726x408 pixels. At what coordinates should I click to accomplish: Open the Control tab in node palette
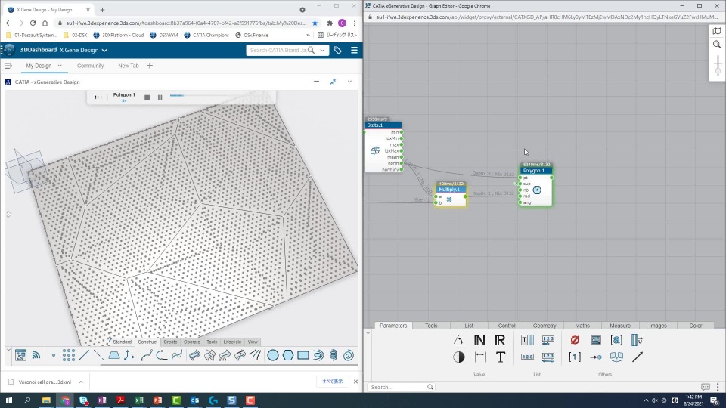(x=507, y=326)
